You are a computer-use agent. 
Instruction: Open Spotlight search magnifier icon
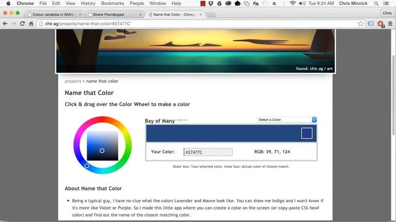[x=376, y=3]
